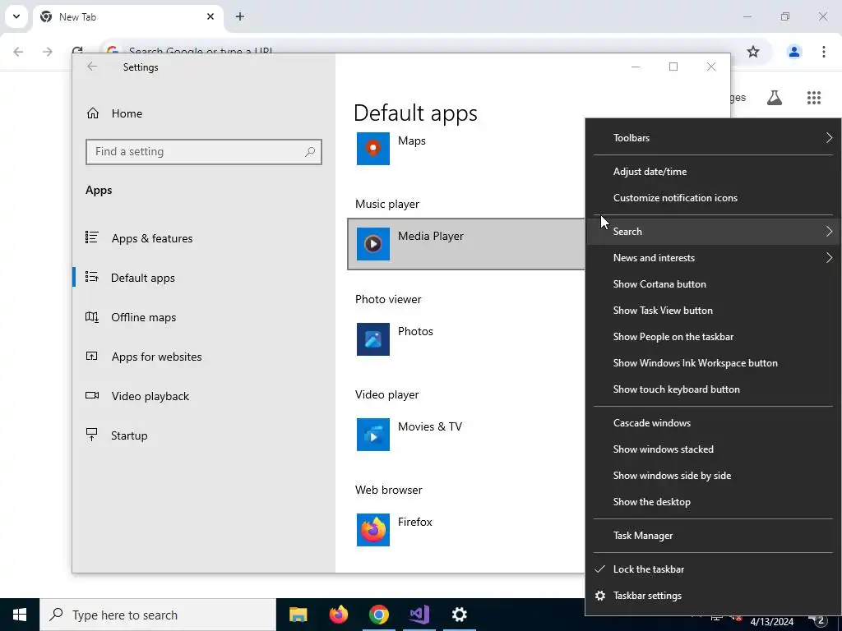842x631 pixels.
Task: Choose Show Cortana button
Action: tap(713, 283)
